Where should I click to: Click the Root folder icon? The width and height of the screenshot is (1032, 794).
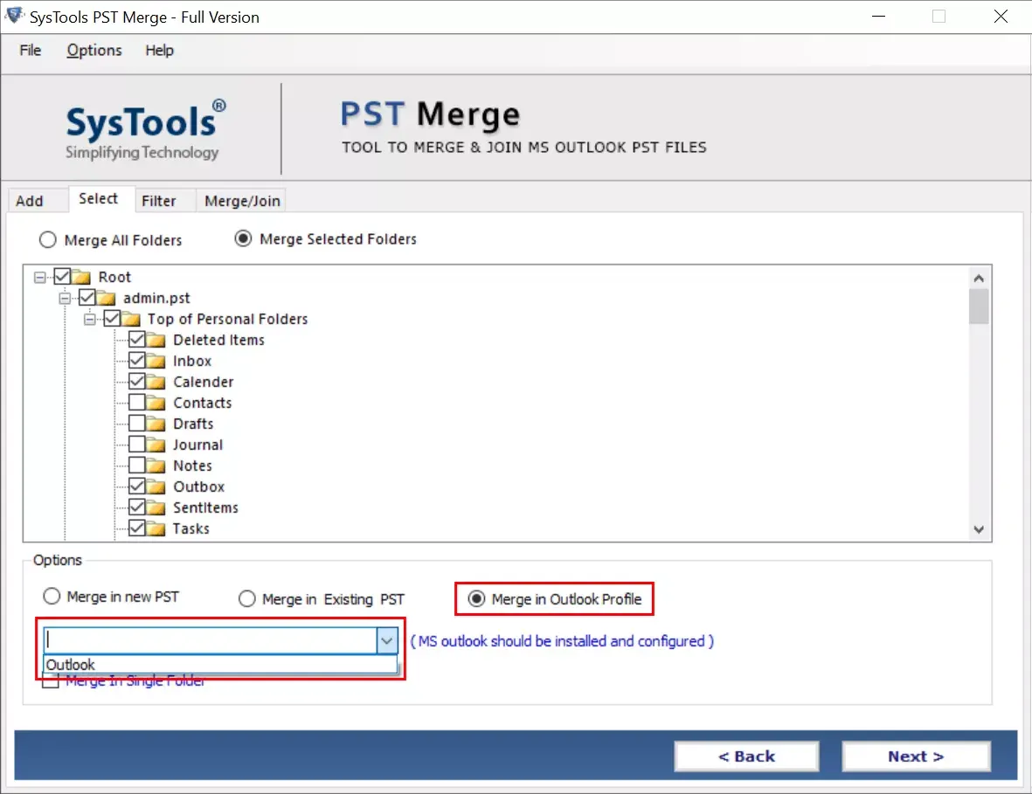(x=81, y=277)
